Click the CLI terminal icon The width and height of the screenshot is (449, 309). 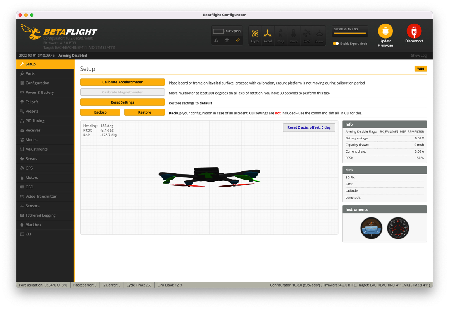point(22,234)
